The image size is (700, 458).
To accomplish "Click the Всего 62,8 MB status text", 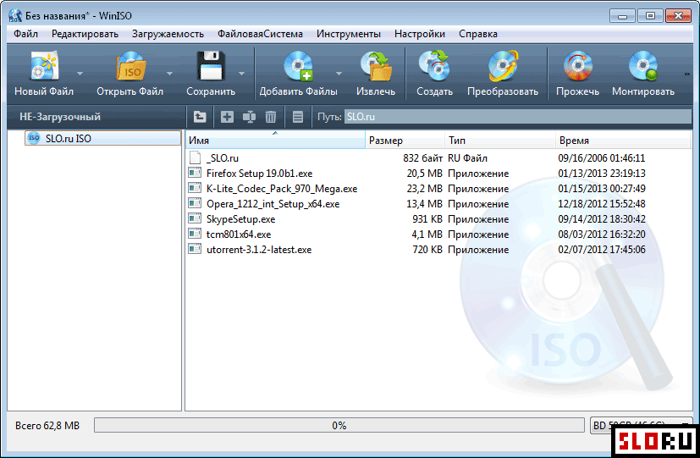I will click(x=47, y=426).
